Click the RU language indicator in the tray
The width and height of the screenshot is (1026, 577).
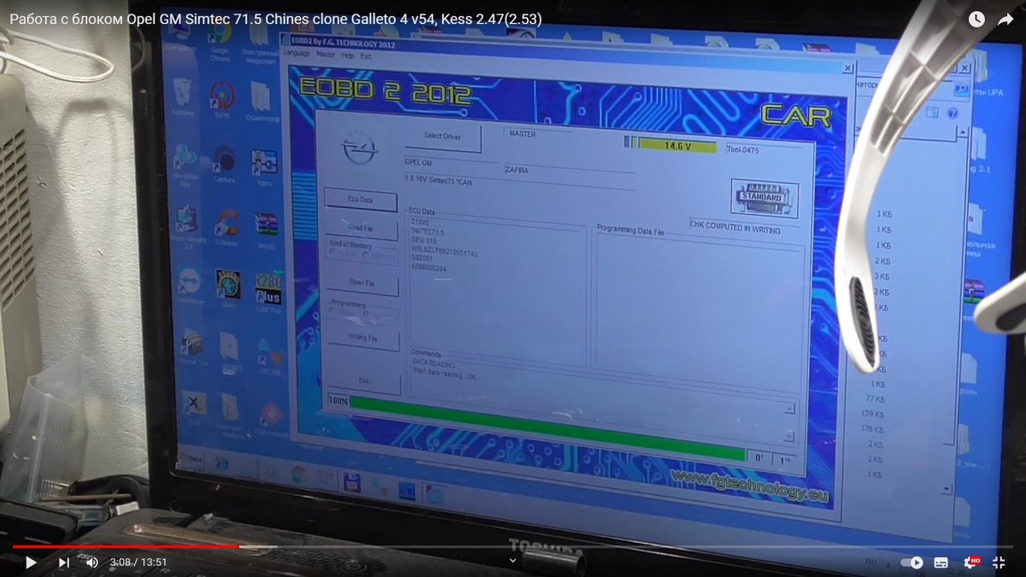pos(871,562)
